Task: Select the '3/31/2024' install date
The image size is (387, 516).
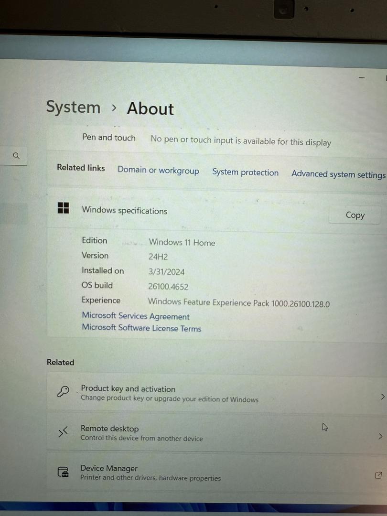Action: 166,272
